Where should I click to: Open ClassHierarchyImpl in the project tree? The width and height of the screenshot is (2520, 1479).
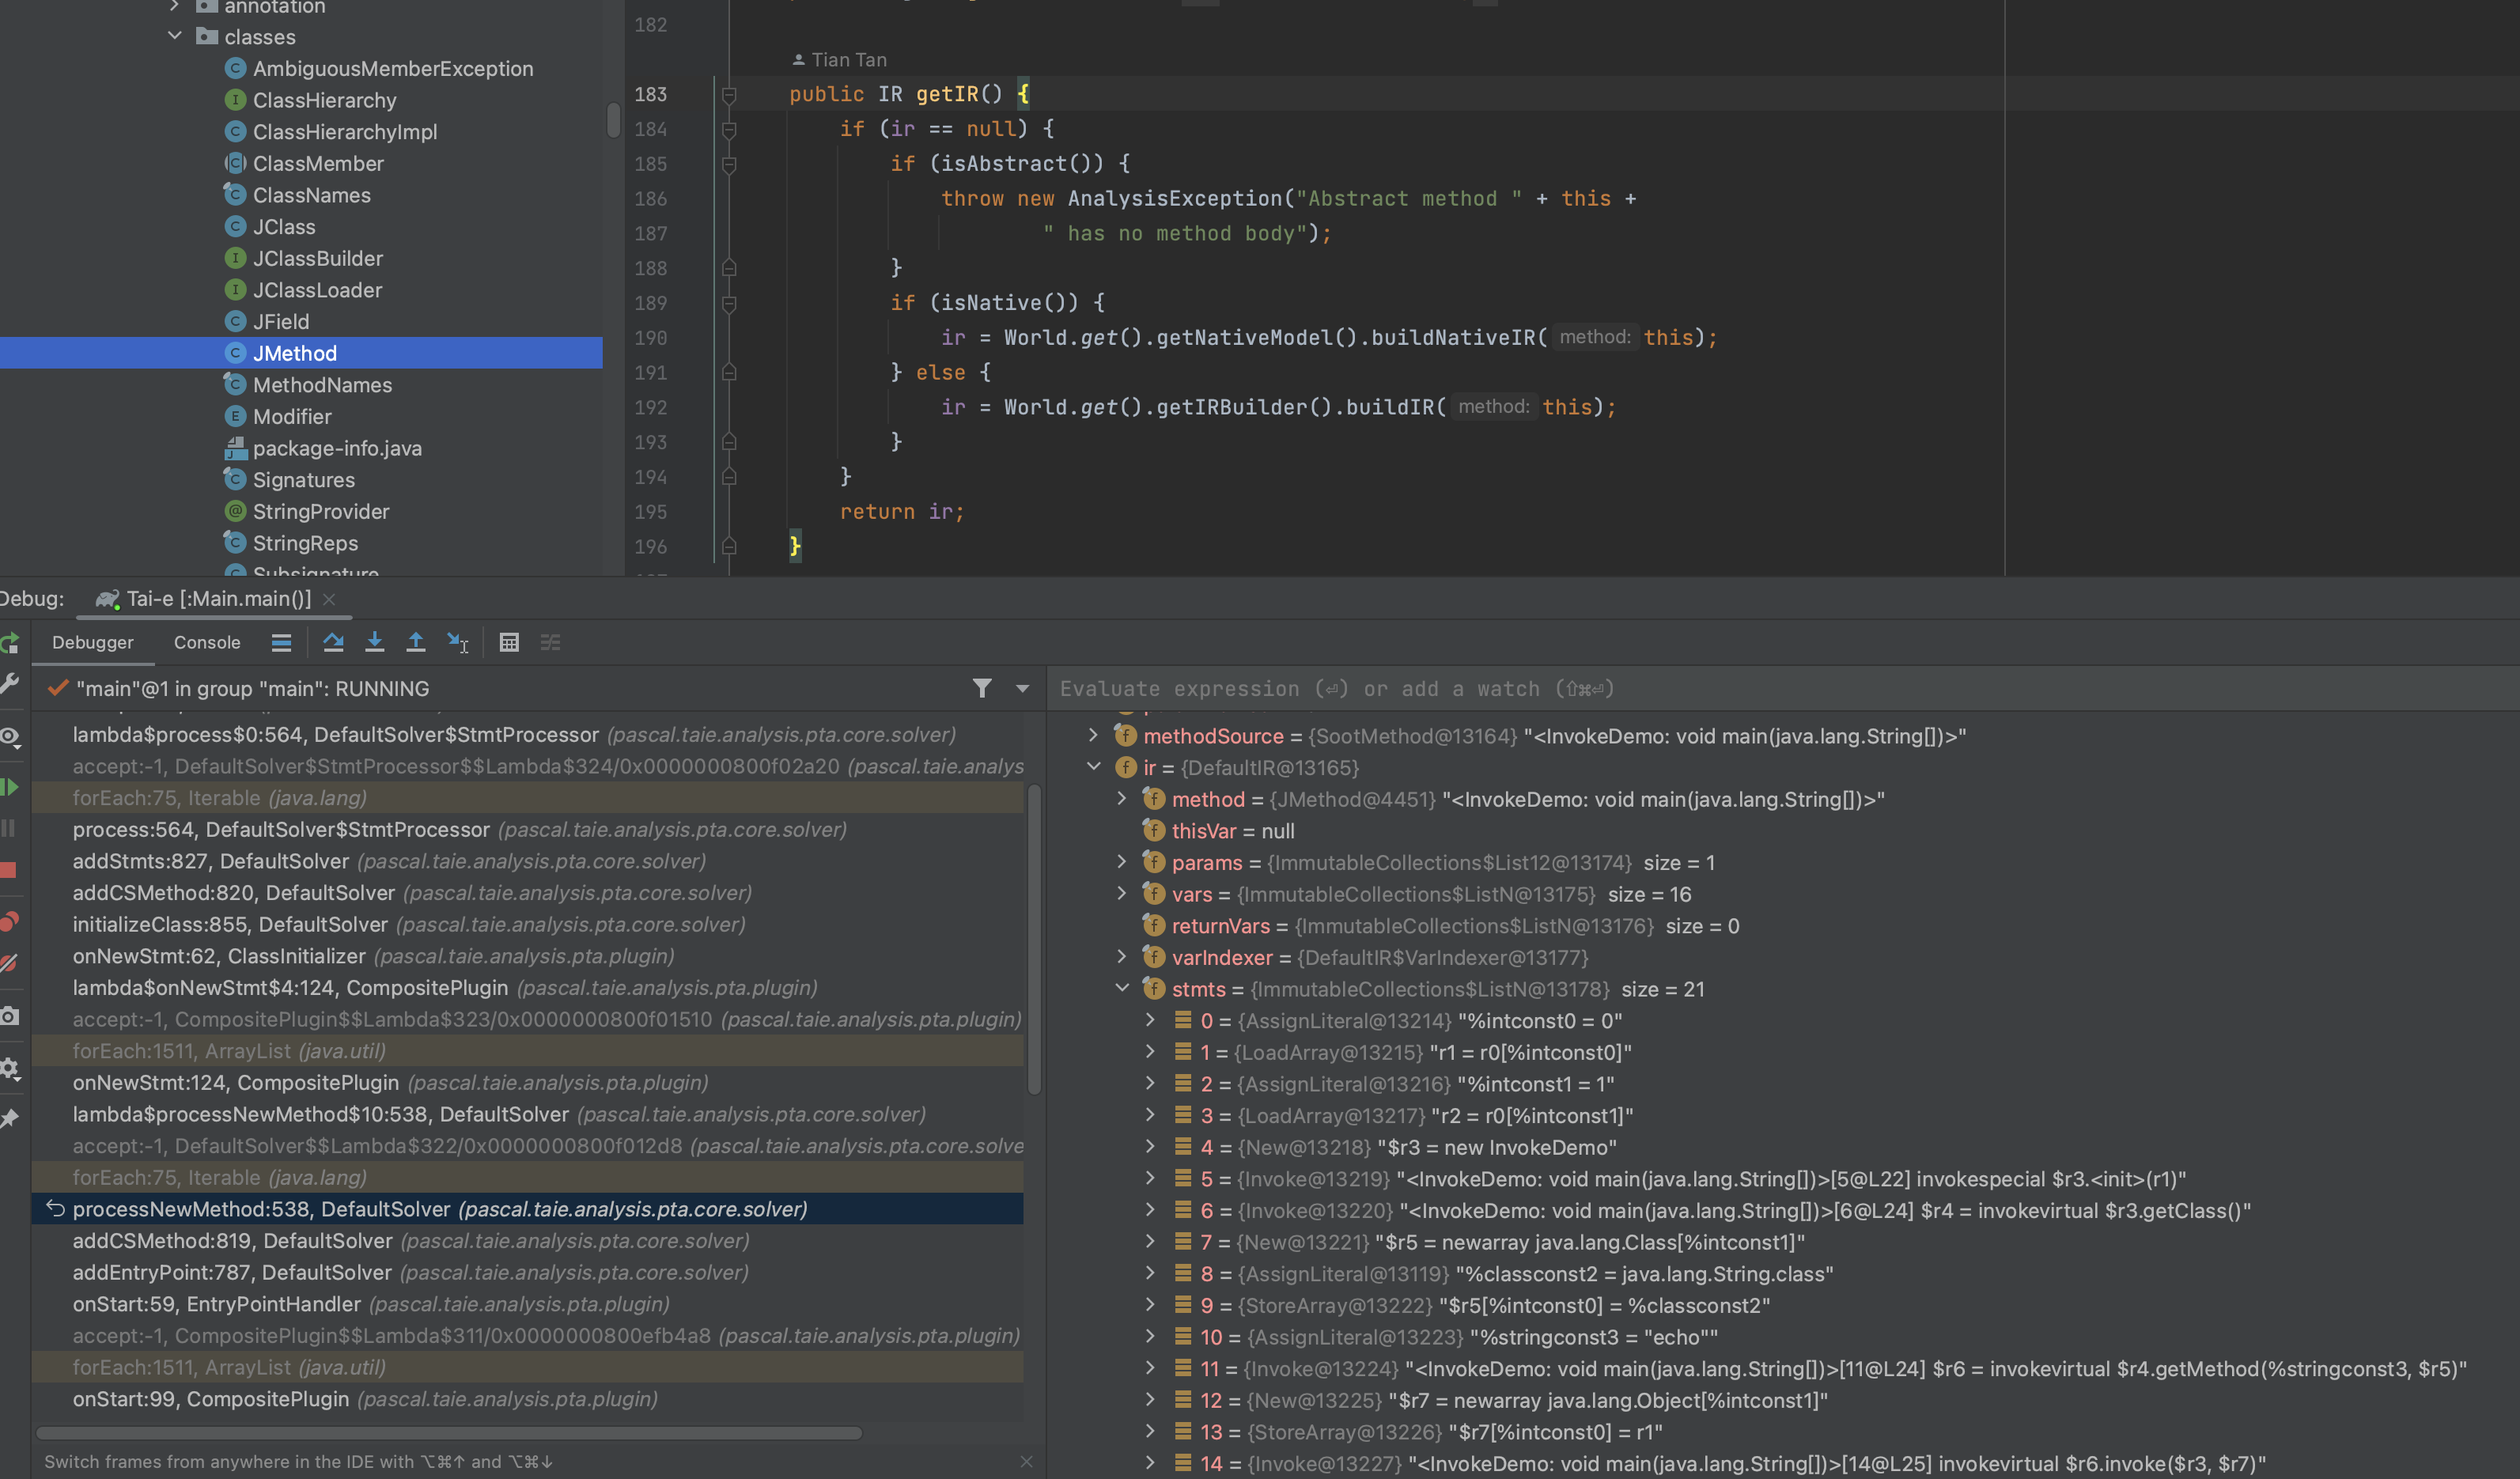345,132
